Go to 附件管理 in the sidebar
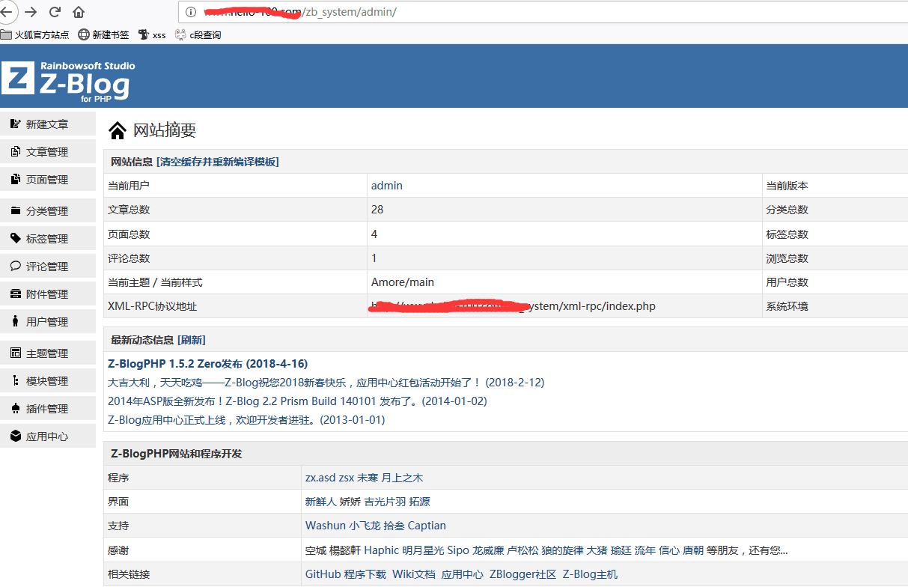The width and height of the screenshot is (908, 587). tap(48, 294)
